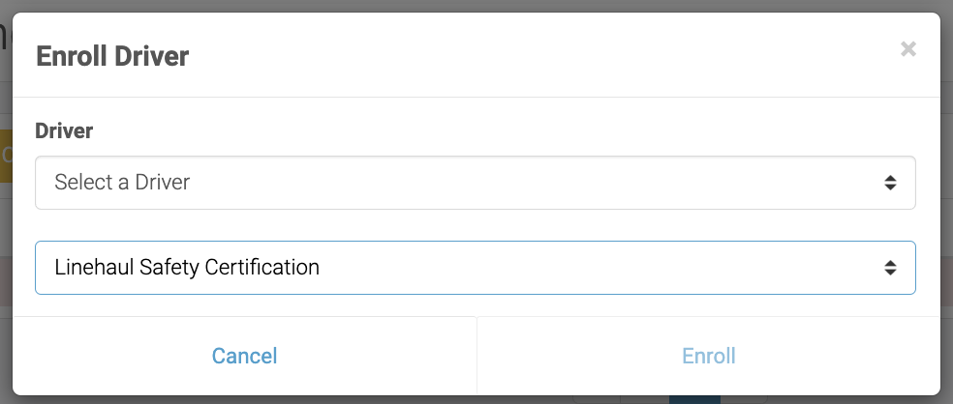Click the Driver field label
953x404 pixels.
coord(64,130)
